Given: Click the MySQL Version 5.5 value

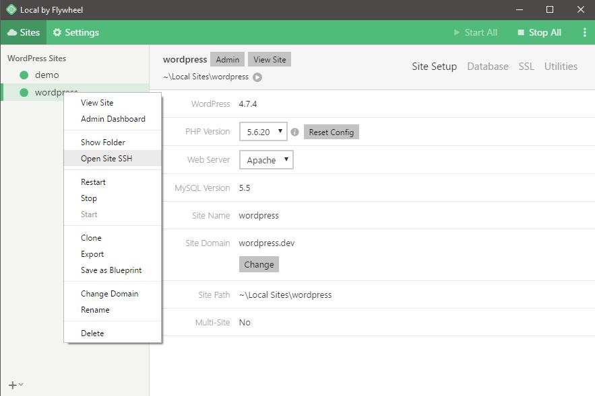Looking at the screenshot, I should click(x=245, y=188).
